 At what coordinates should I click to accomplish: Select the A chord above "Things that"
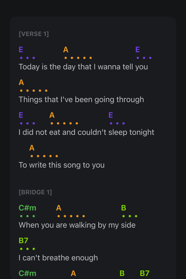click(21, 82)
